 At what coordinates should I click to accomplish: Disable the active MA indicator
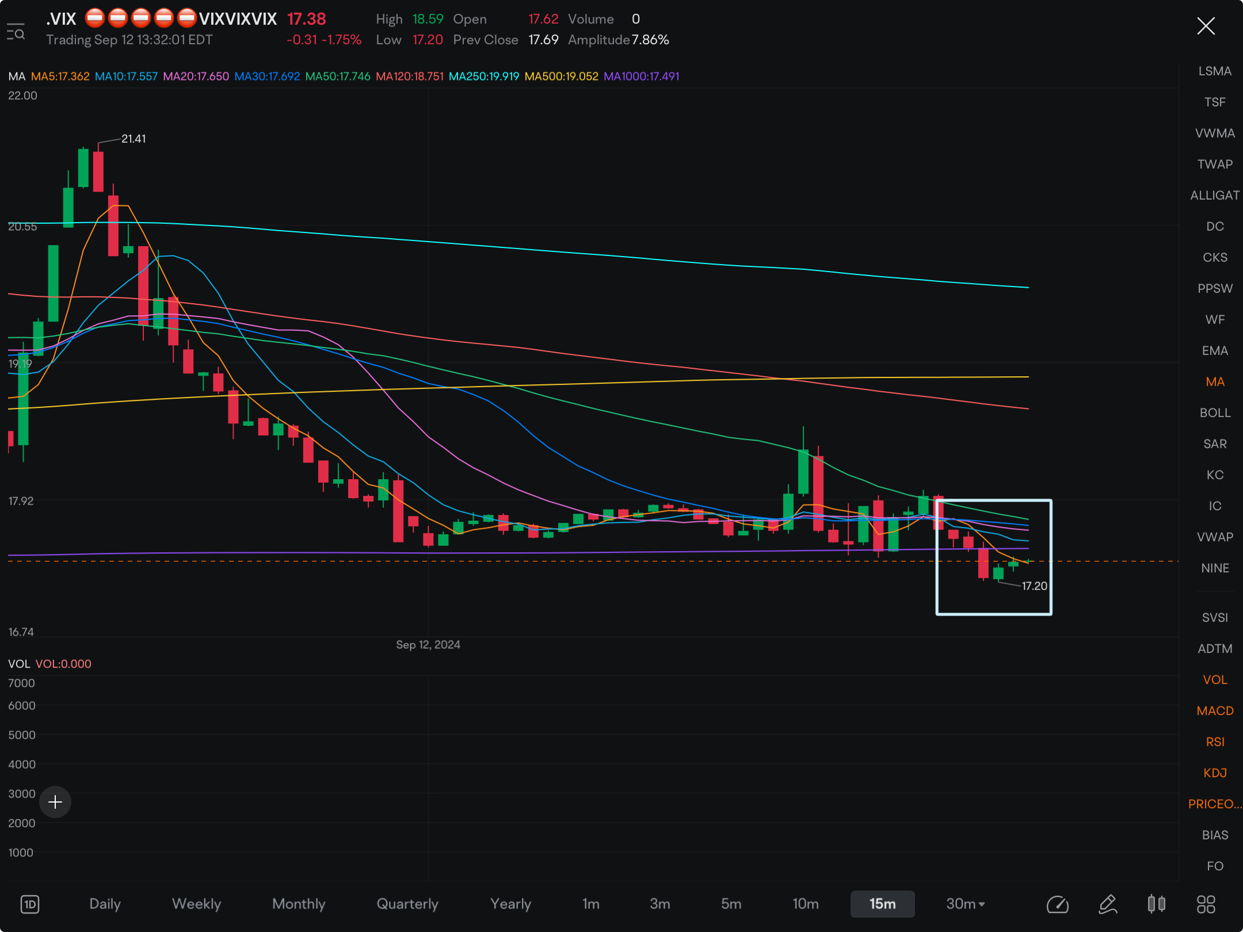pyautogui.click(x=1215, y=382)
